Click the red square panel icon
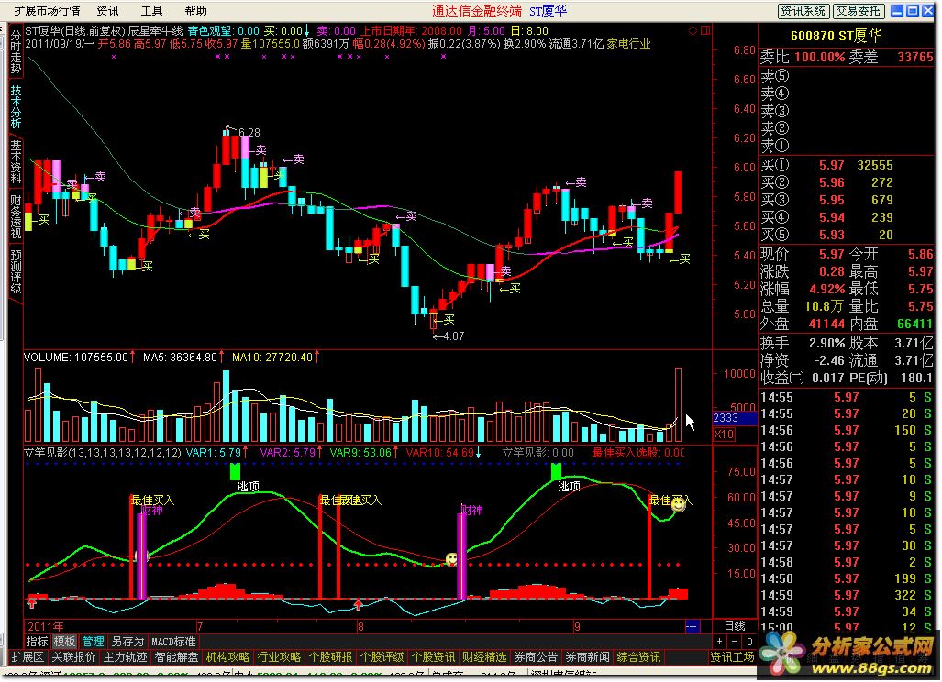 coord(705,30)
